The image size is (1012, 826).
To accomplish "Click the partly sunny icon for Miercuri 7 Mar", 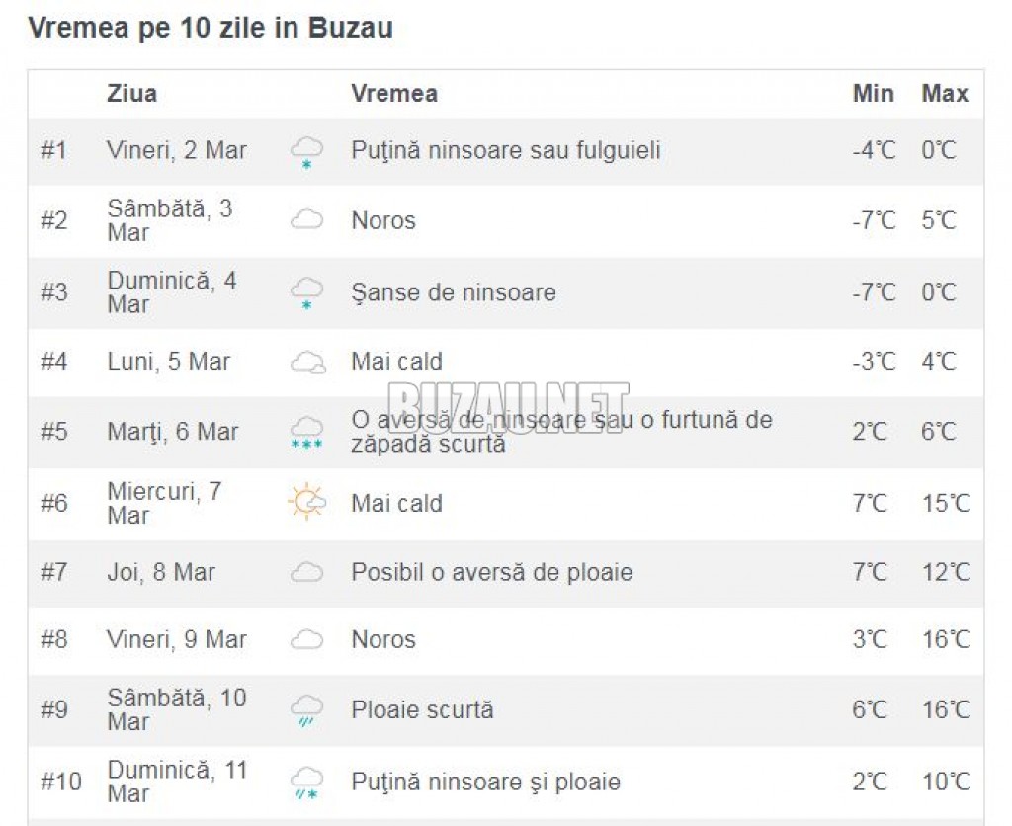I will pos(306,501).
